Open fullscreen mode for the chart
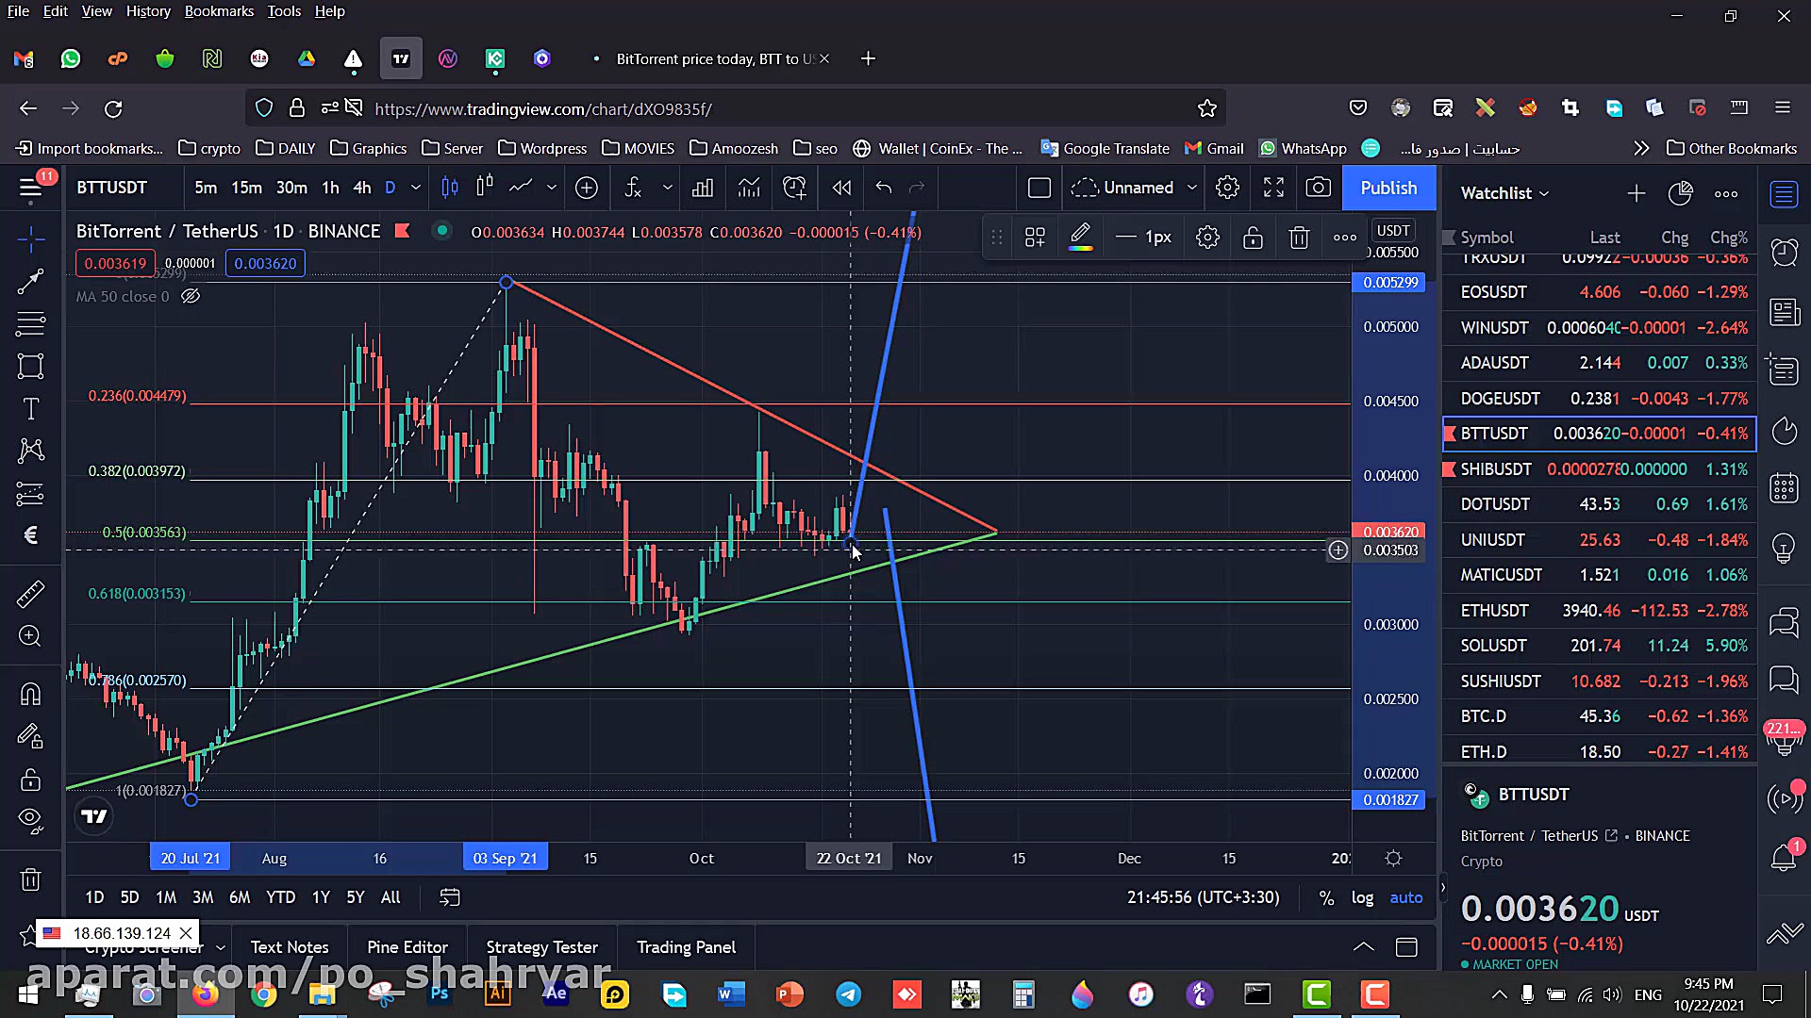Screen dimensions: 1811x1018 1273,188
